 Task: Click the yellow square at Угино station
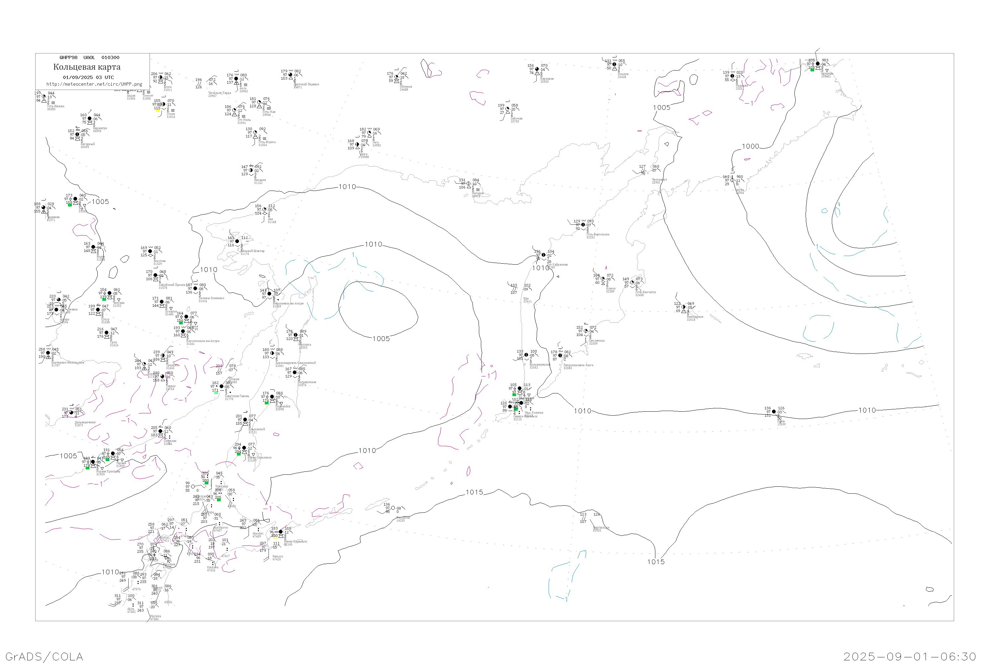(158, 111)
